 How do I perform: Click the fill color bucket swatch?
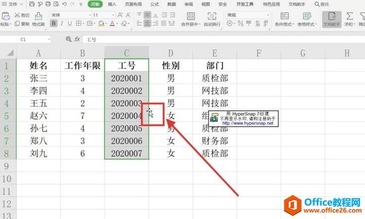pyautogui.click(x=101, y=23)
